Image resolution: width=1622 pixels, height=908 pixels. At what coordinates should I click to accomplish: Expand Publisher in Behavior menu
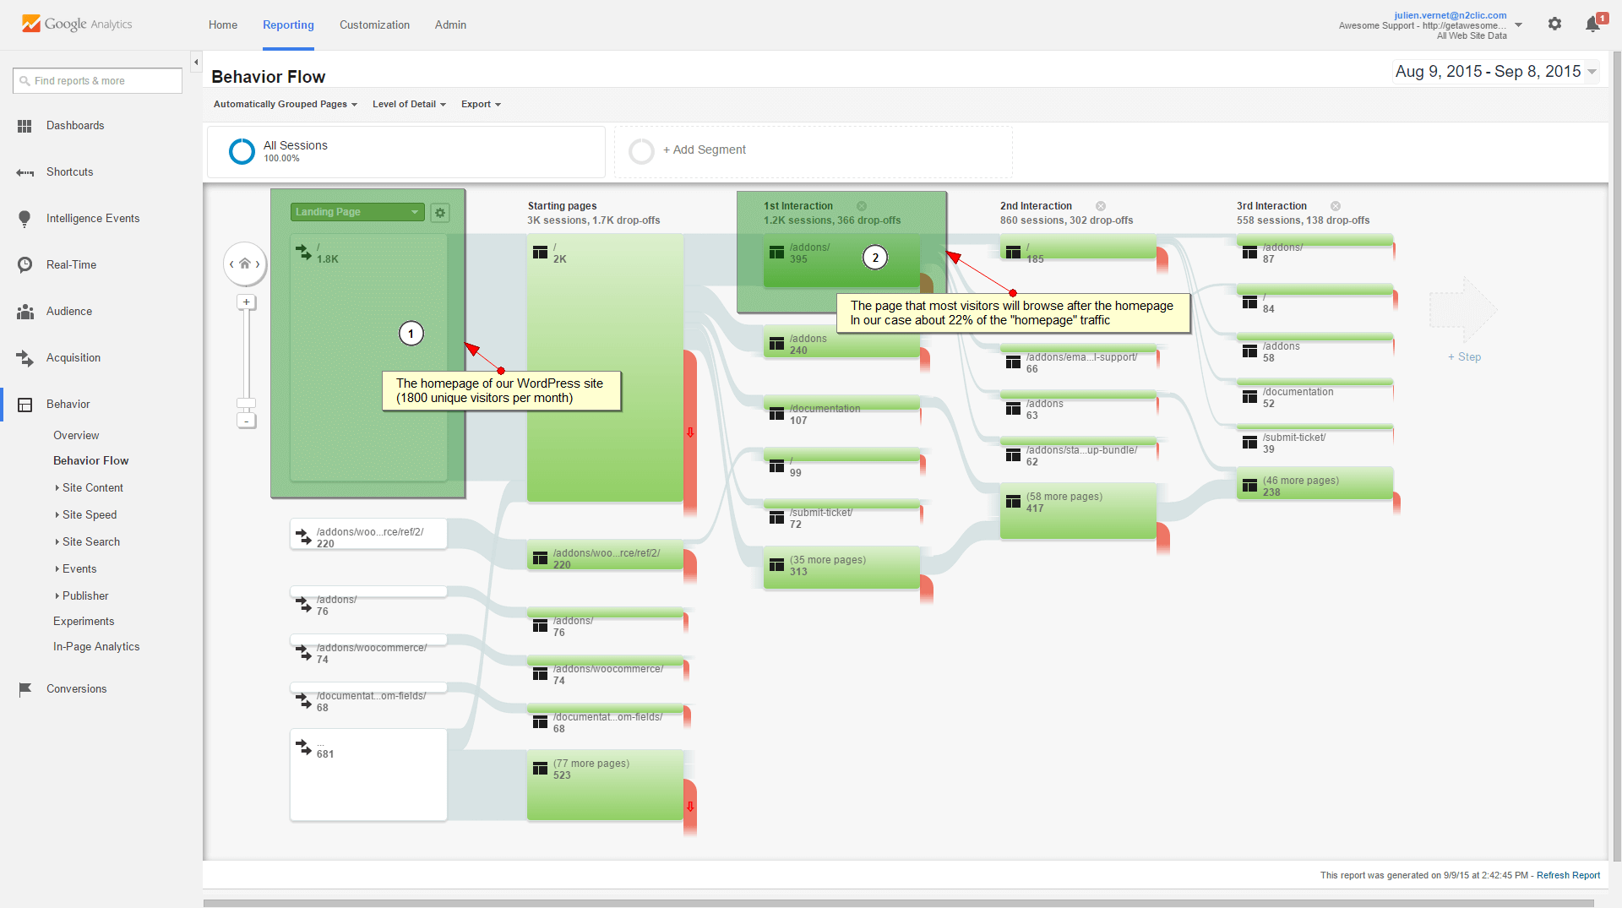pyautogui.click(x=82, y=596)
